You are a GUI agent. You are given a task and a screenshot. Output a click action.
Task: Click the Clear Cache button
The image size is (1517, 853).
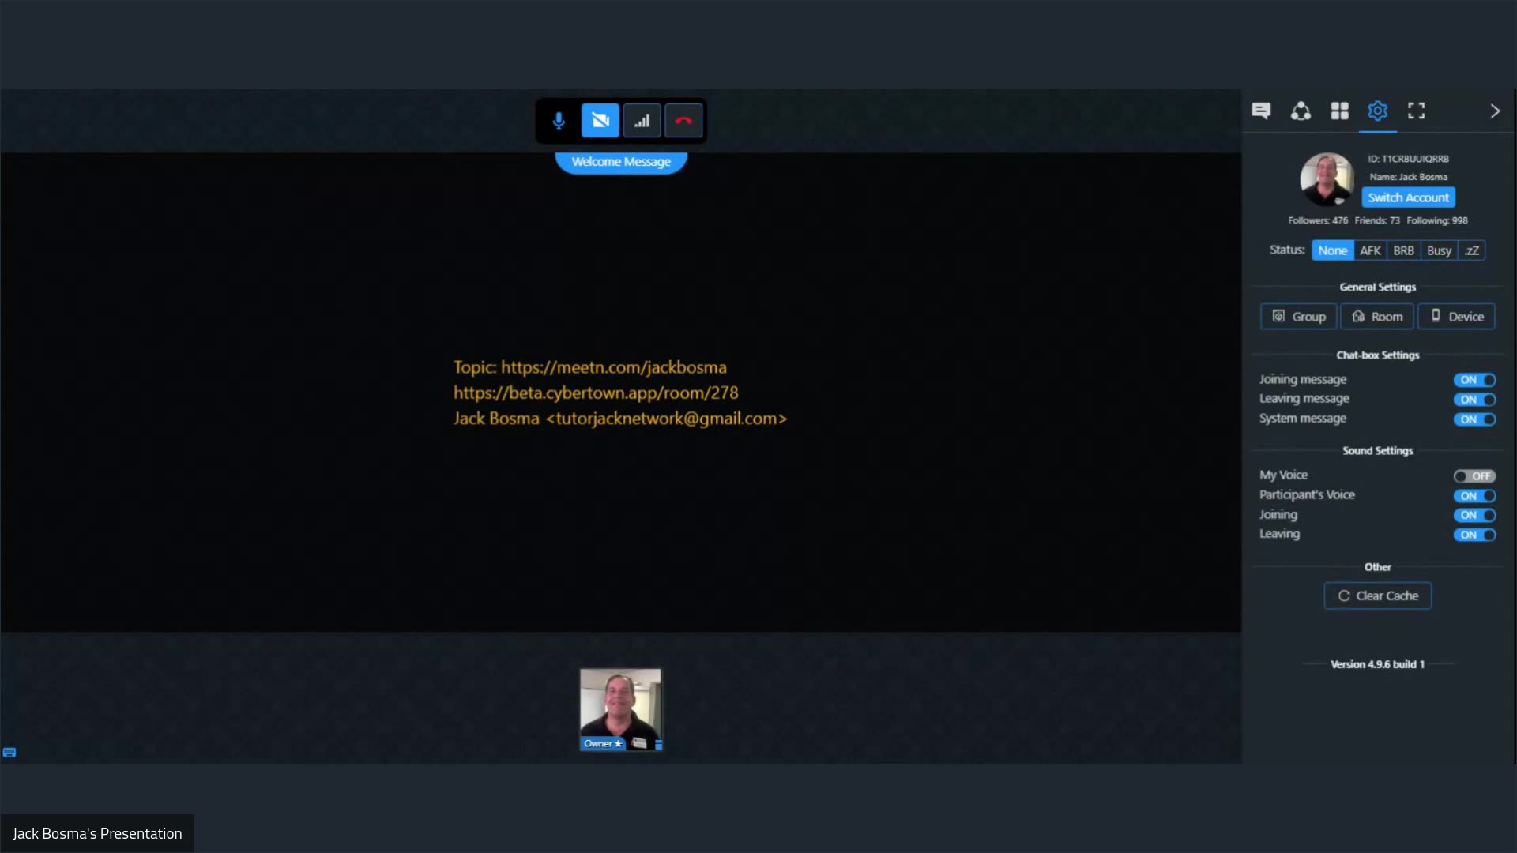[1377, 596]
